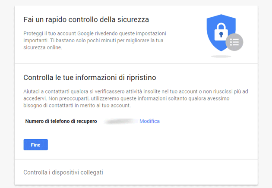Image resolution: width=272 pixels, height=188 pixels.
Task: Click the blurred recovery phone number
Action: pos(121,122)
